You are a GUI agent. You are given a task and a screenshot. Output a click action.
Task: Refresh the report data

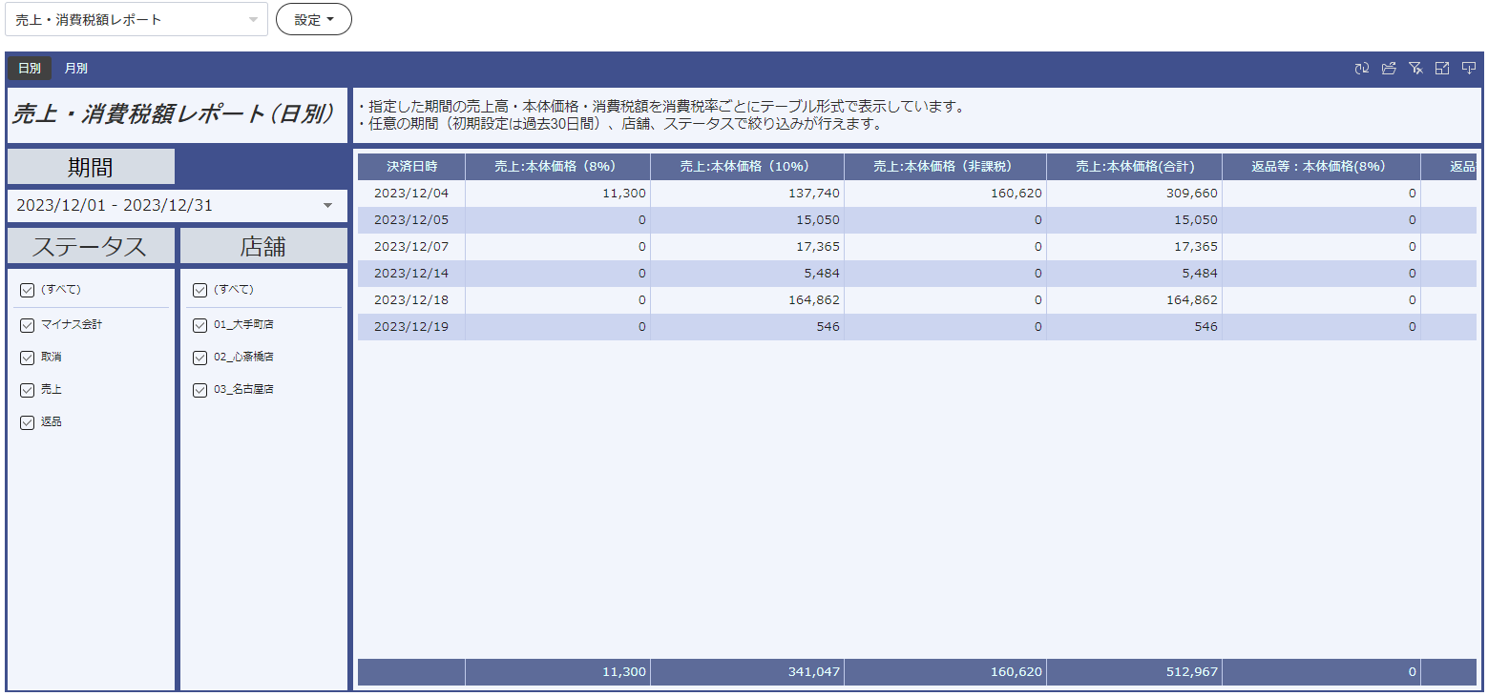(1362, 68)
